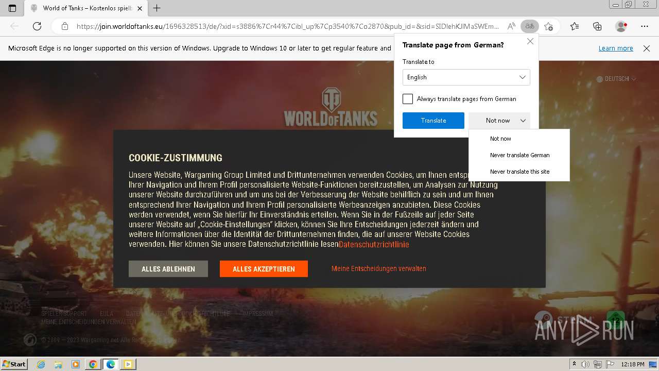Screen dimensions: 659x371
Task: Click the Action Center flag tray icon
Action: tap(611, 364)
